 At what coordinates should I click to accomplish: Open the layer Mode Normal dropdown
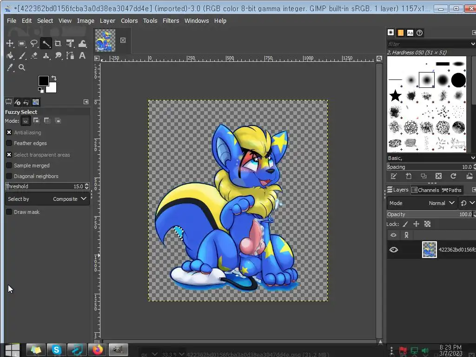click(422, 203)
